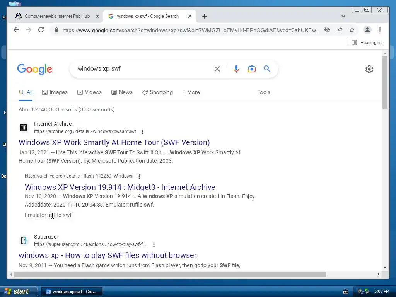Screen dimensions: 396x297
Task: Open Windows XP Version 19.914 Midget3 link
Action: click(x=120, y=187)
